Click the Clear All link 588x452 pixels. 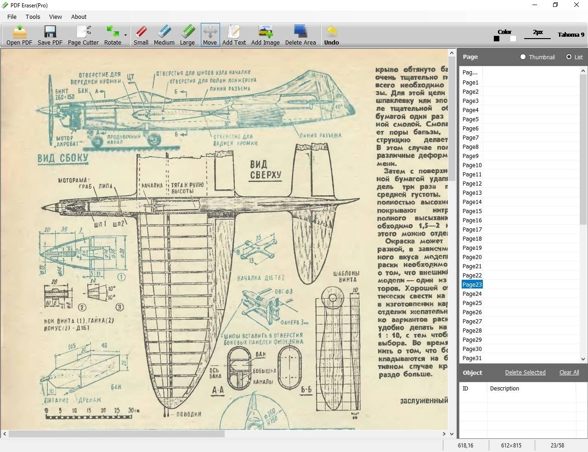coord(569,373)
